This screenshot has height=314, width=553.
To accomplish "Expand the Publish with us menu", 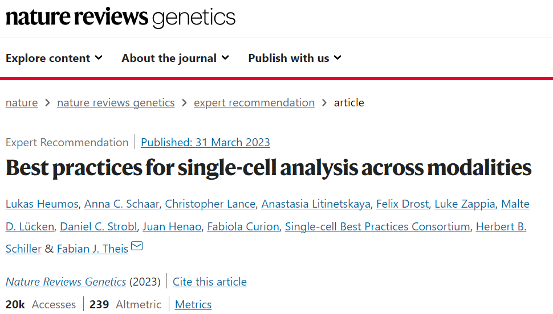I will [x=294, y=58].
